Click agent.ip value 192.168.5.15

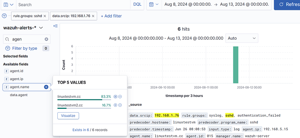(276, 129)
